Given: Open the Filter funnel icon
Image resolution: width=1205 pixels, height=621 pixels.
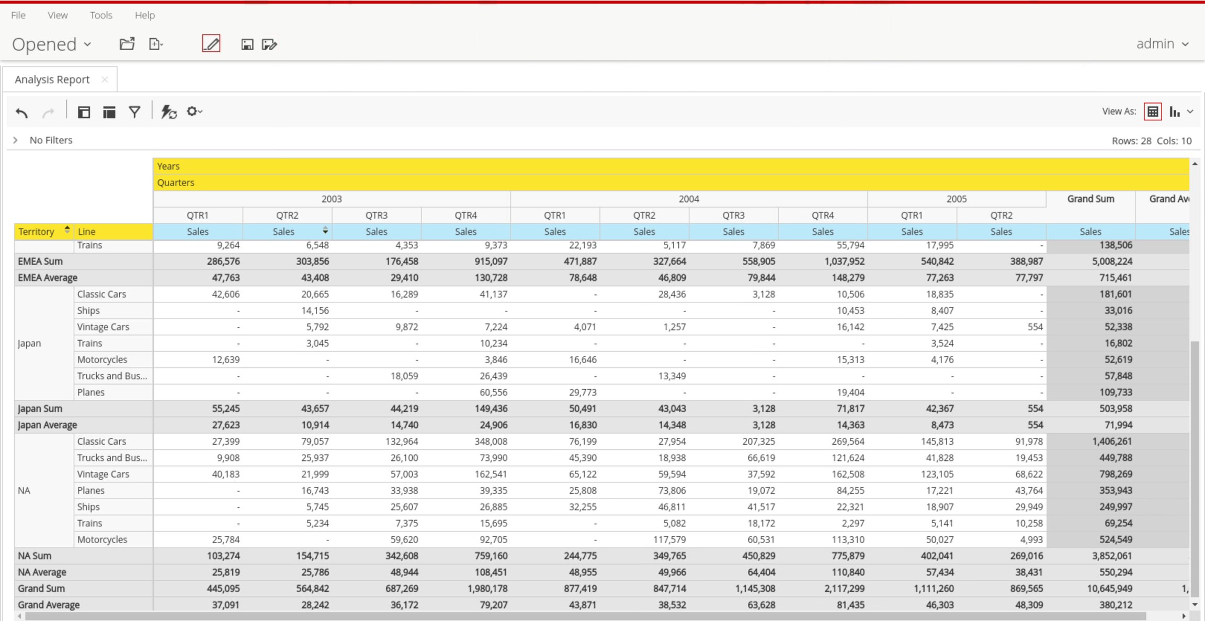Looking at the screenshot, I should pyautogui.click(x=134, y=112).
